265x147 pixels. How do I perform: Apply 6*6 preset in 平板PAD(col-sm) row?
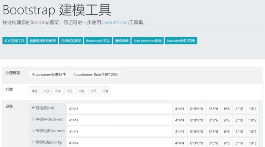(x=227, y=120)
